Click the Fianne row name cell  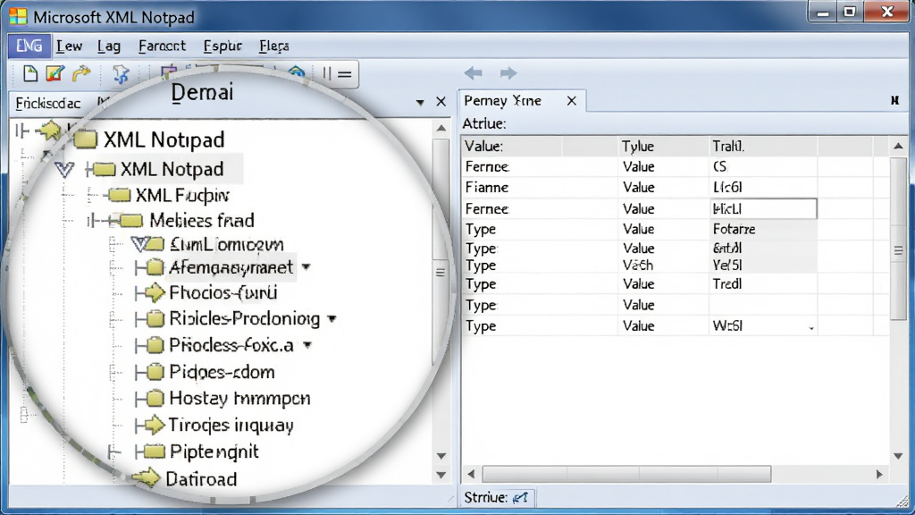click(539, 188)
